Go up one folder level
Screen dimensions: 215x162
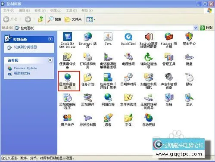coord(41,19)
